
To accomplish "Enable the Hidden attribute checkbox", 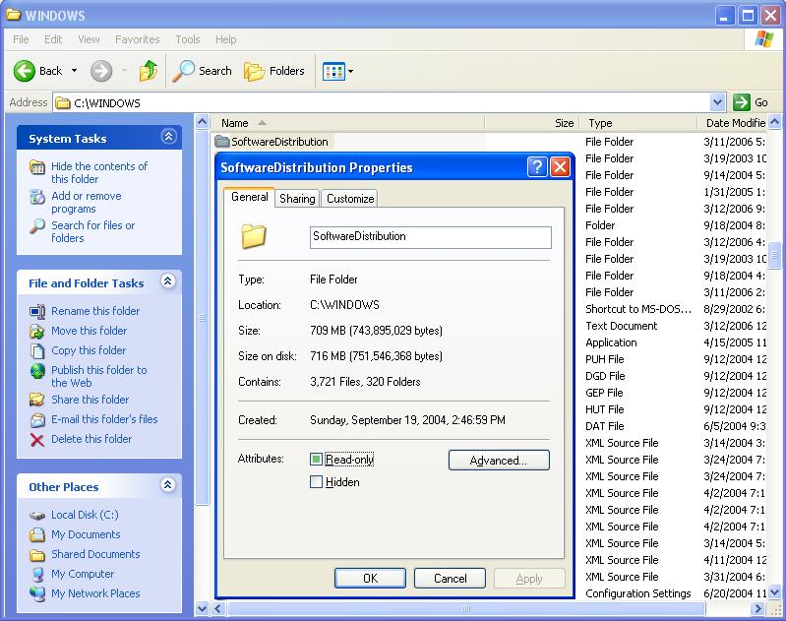I will pos(316,482).
